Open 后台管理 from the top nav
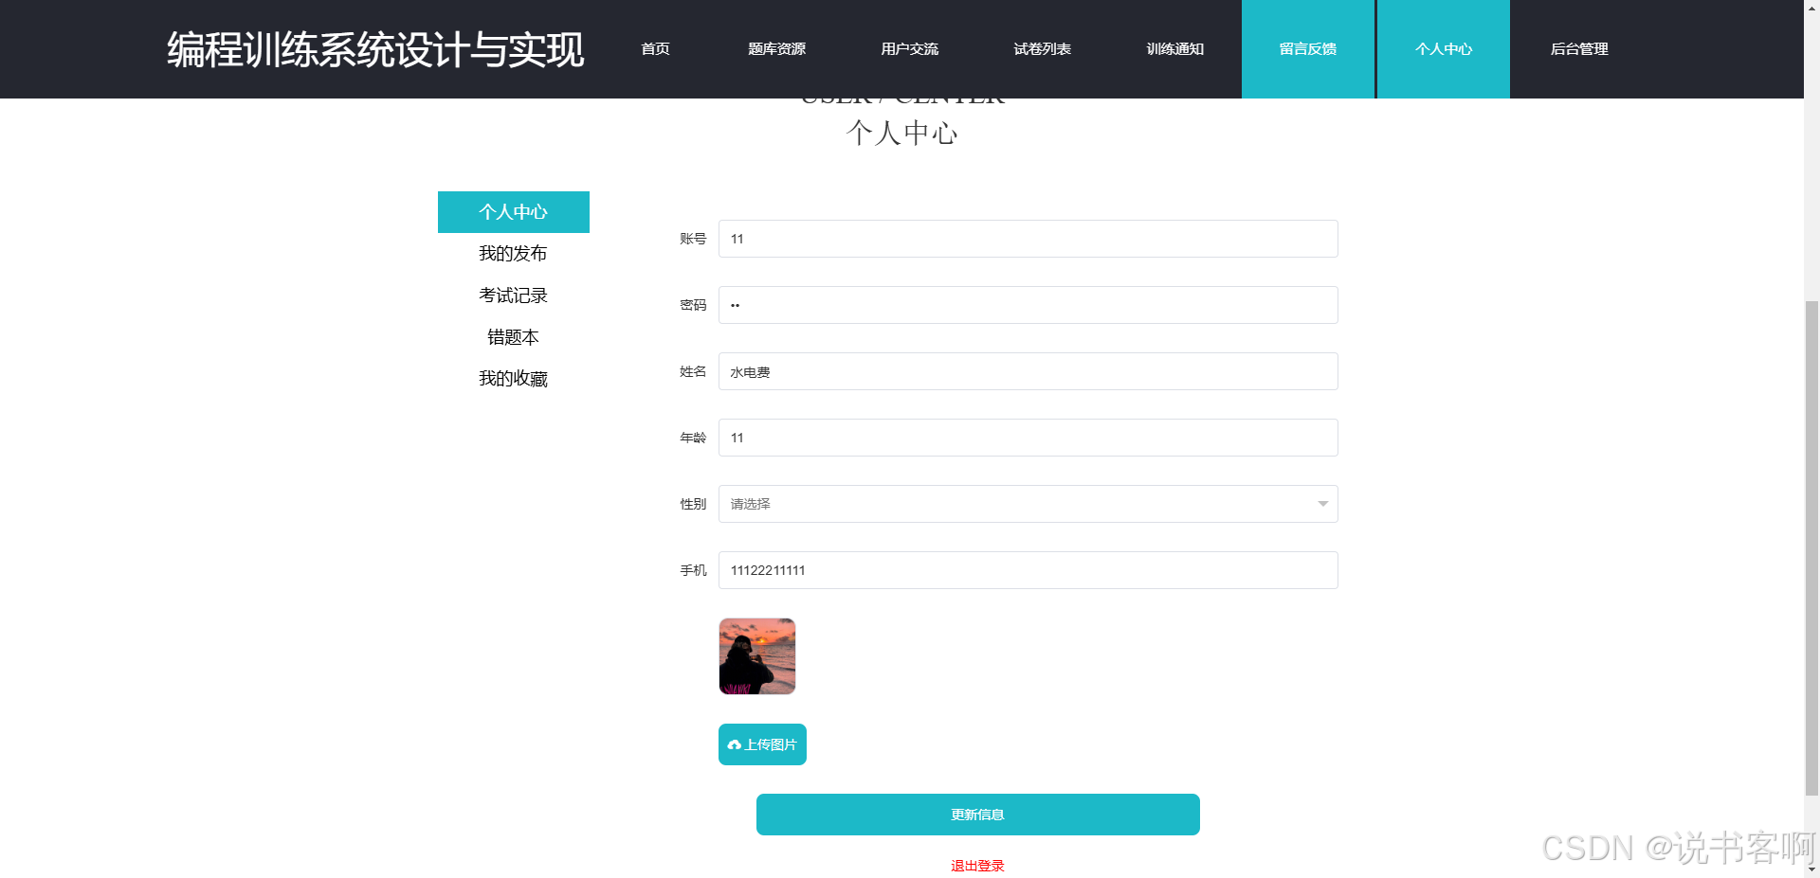 [x=1579, y=49]
